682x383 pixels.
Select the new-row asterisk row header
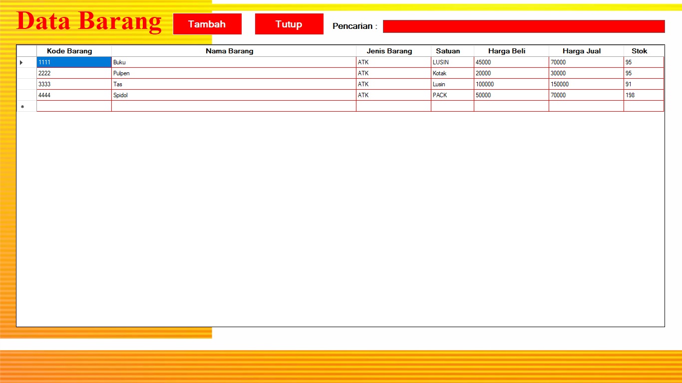26,106
